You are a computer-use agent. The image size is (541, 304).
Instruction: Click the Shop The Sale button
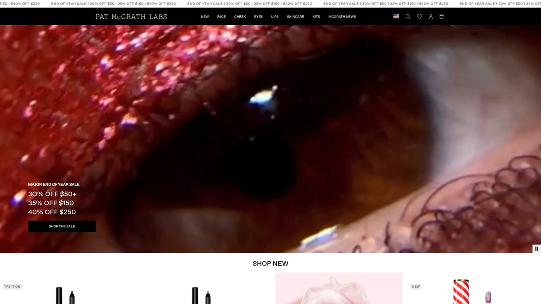point(62,226)
